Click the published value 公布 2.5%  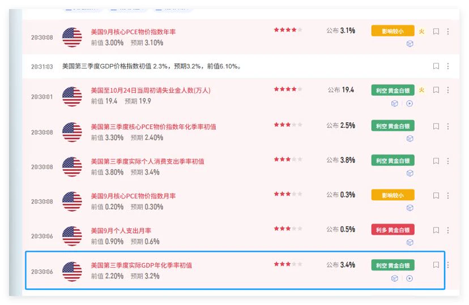pos(340,126)
